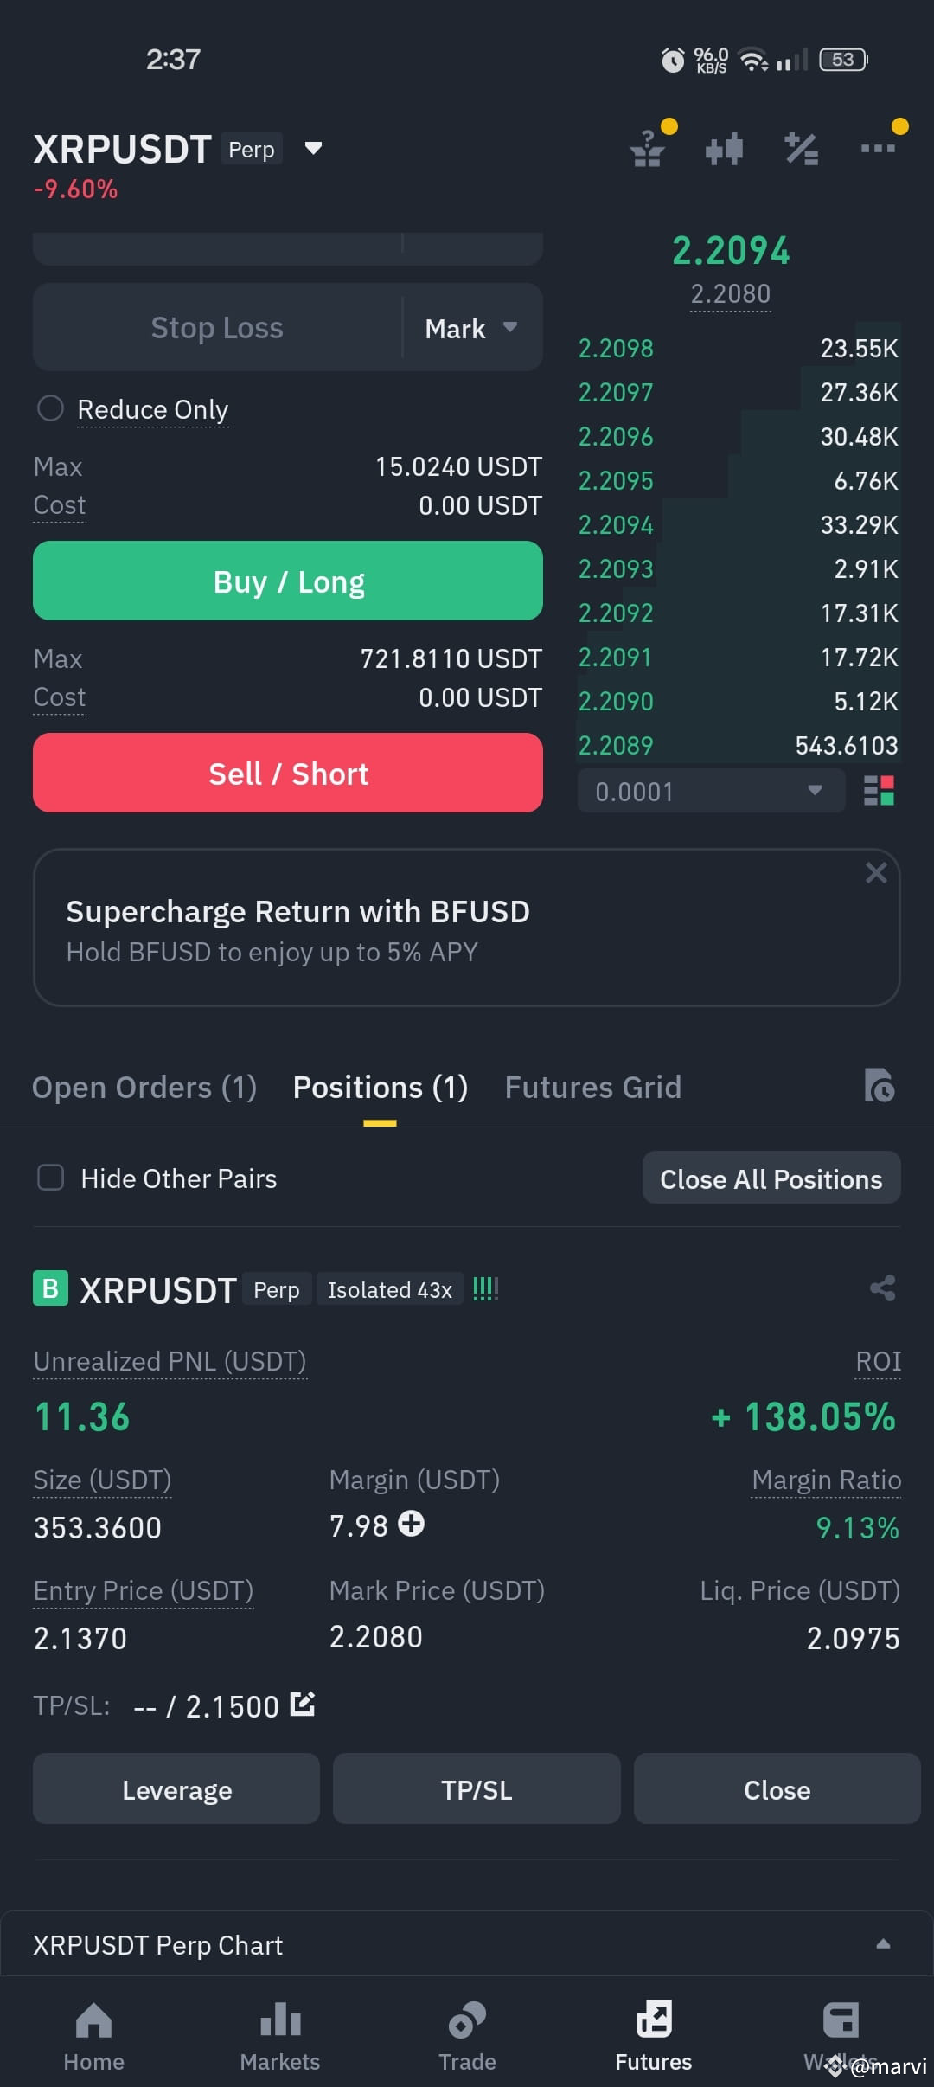Change the order book layout icon
Screen dimensions: 934x2087
point(880,791)
